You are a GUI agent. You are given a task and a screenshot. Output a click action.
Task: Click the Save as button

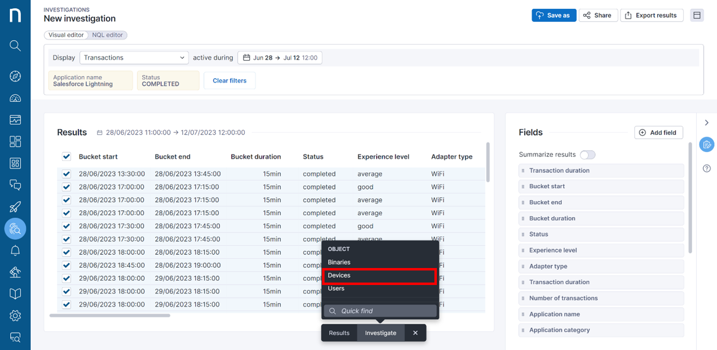(554, 15)
